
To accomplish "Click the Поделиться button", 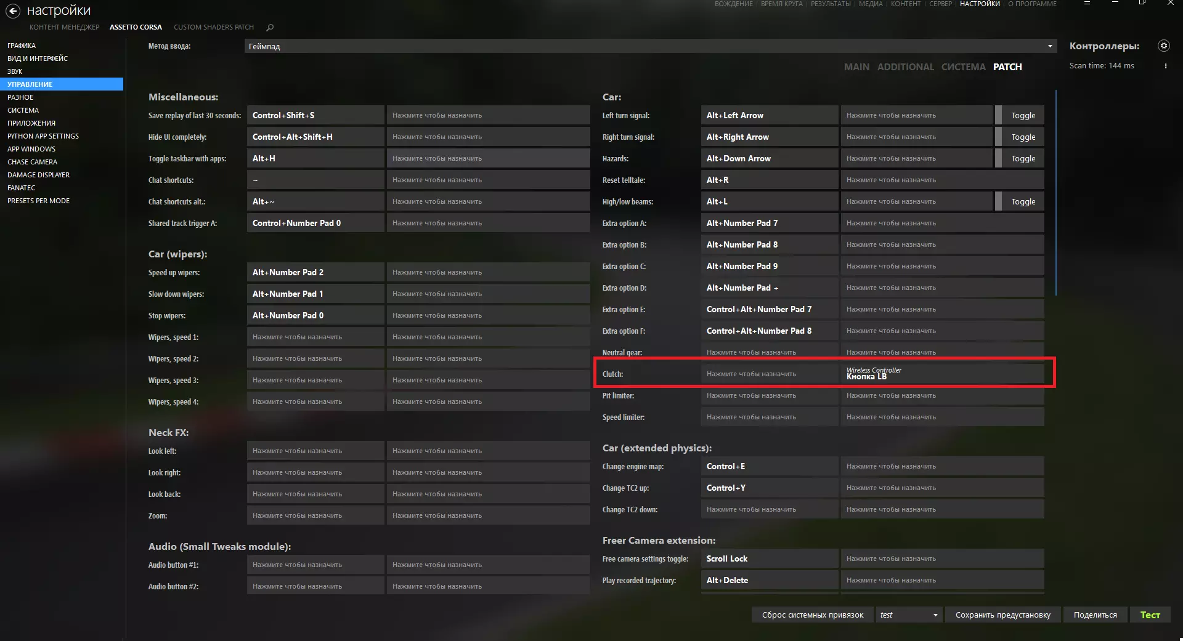I will click(x=1095, y=615).
